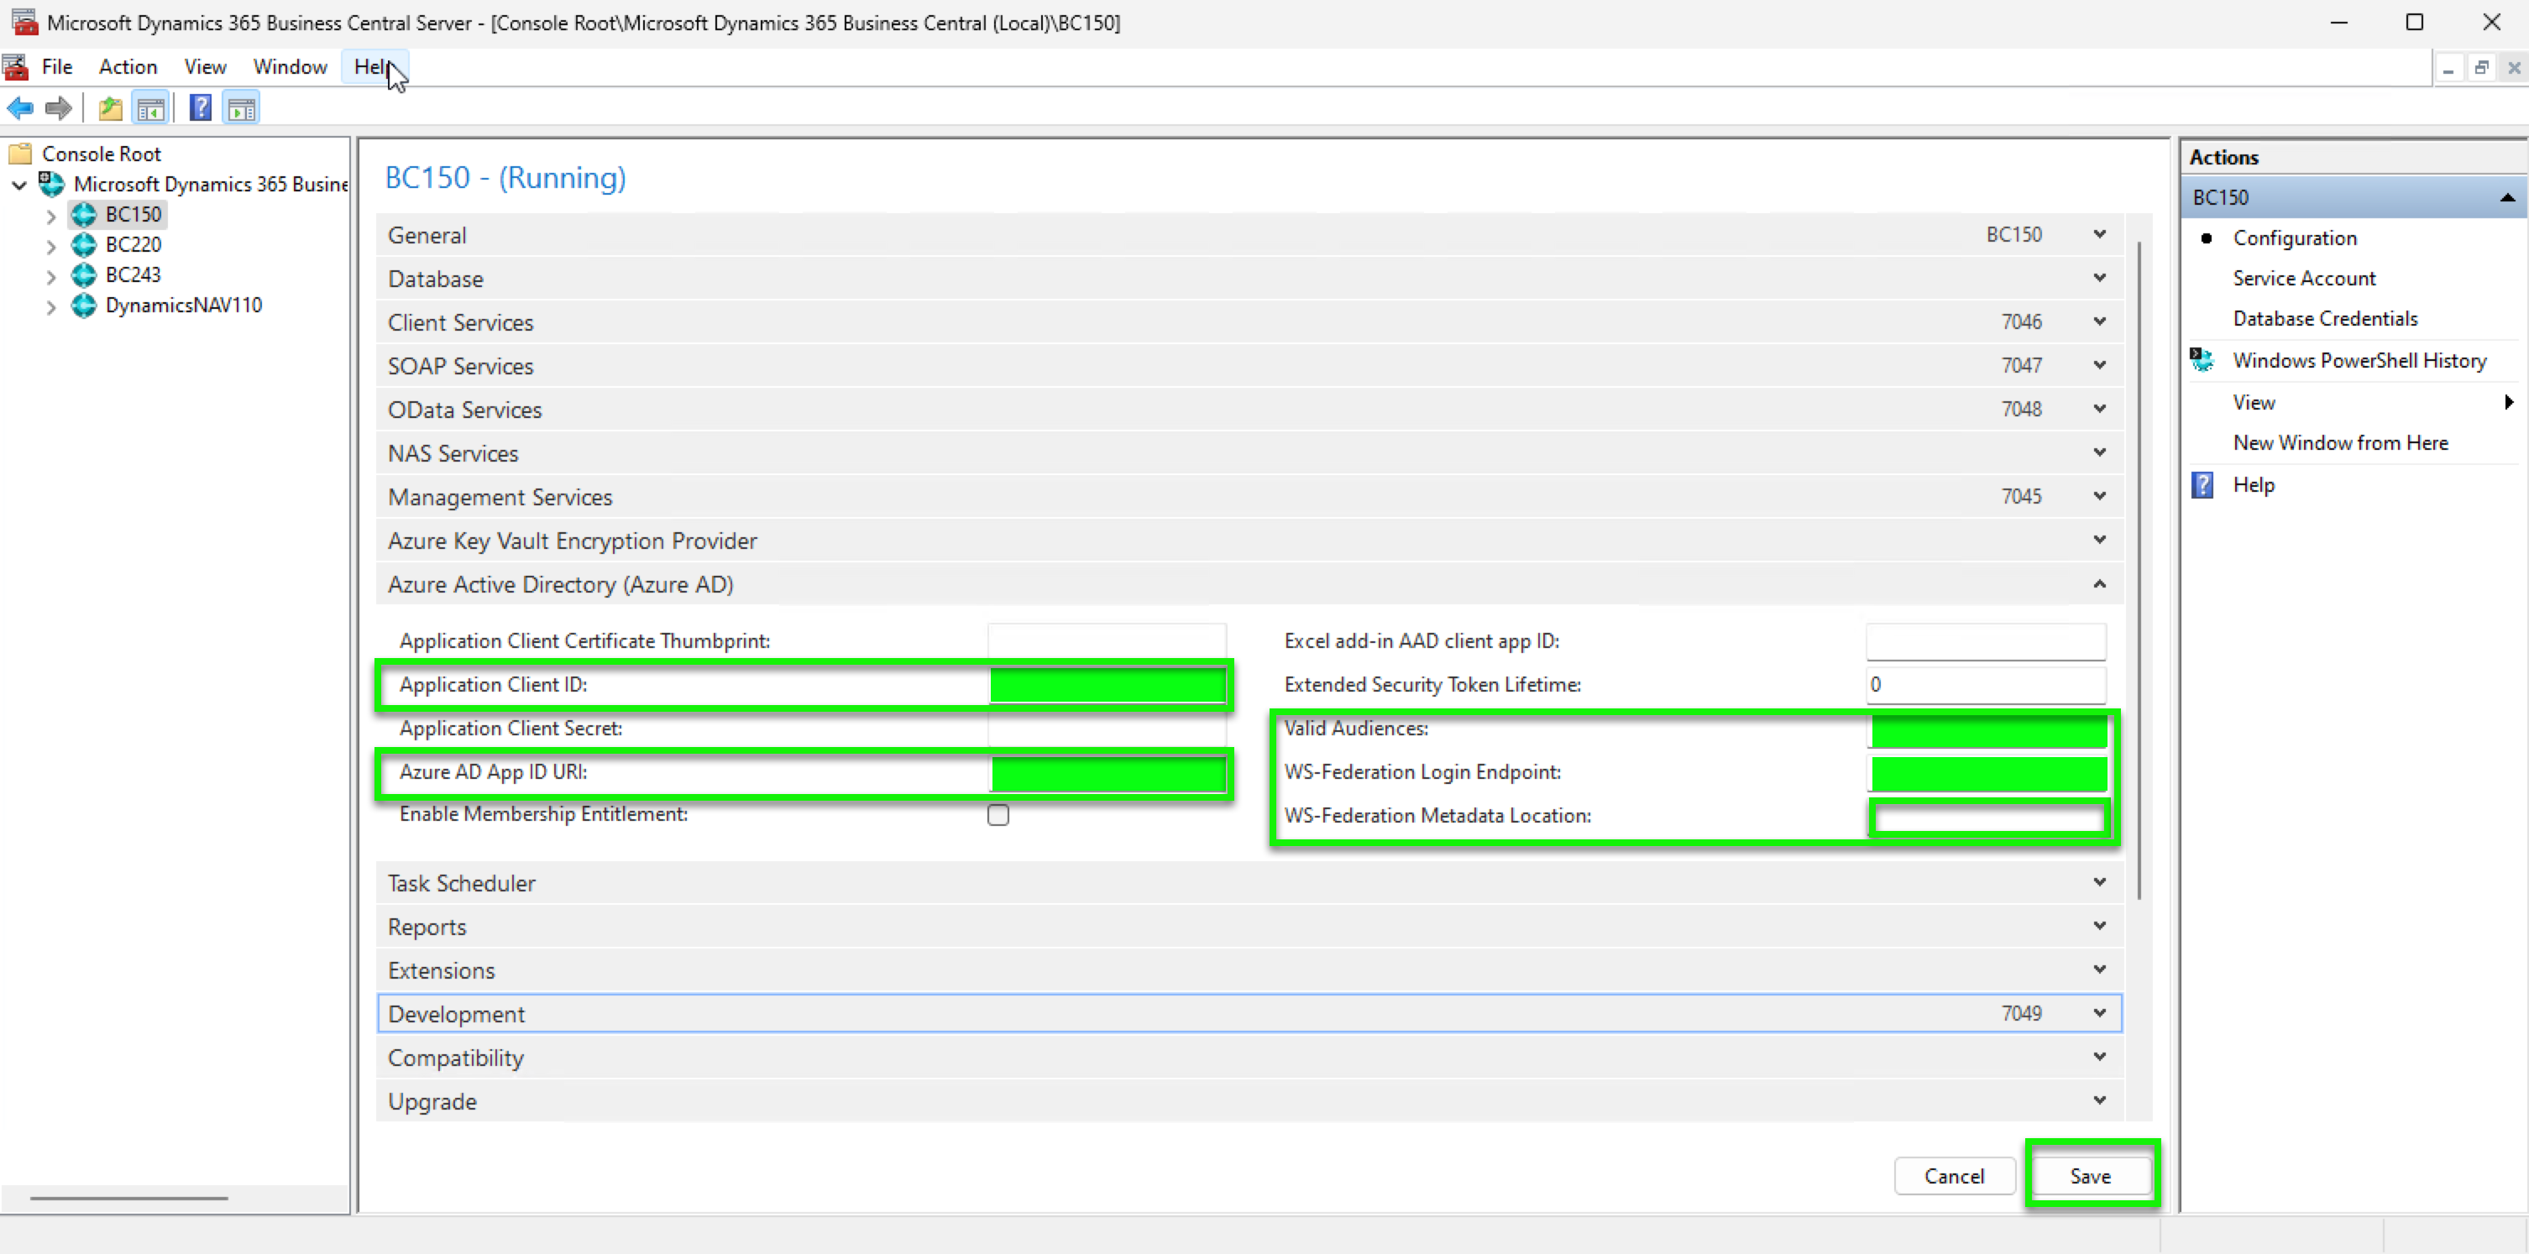Click the Excel add-in AAD client app ID field

coord(1985,640)
